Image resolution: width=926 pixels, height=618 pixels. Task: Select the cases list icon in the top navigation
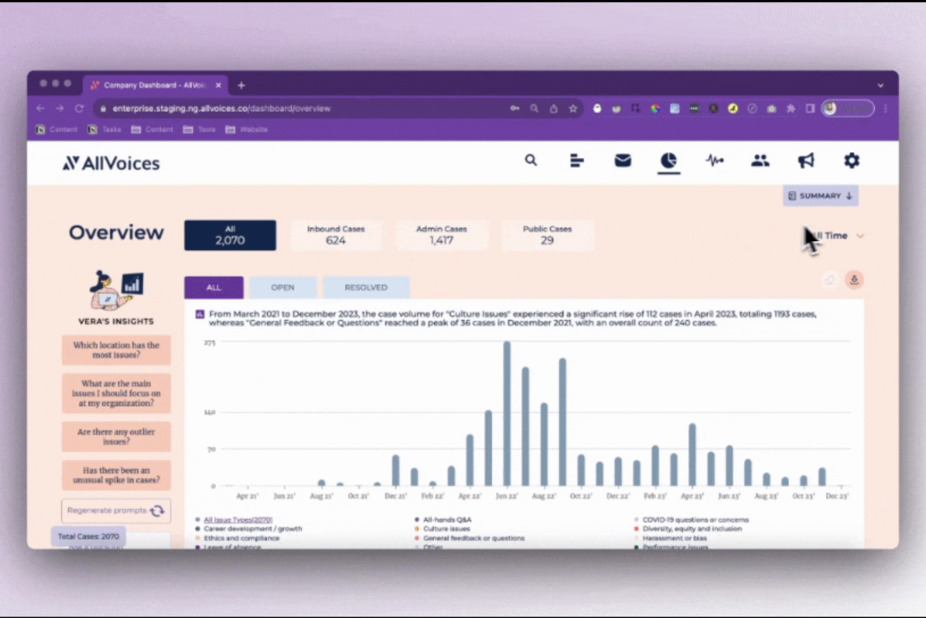pos(576,161)
